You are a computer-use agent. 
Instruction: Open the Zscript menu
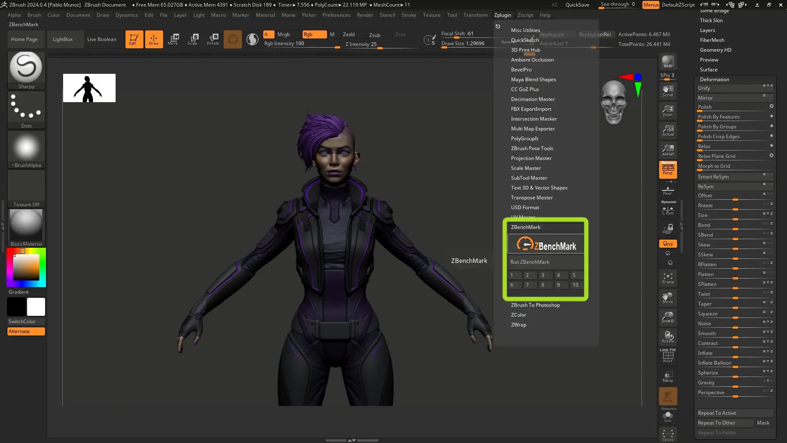pyautogui.click(x=525, y=15)
